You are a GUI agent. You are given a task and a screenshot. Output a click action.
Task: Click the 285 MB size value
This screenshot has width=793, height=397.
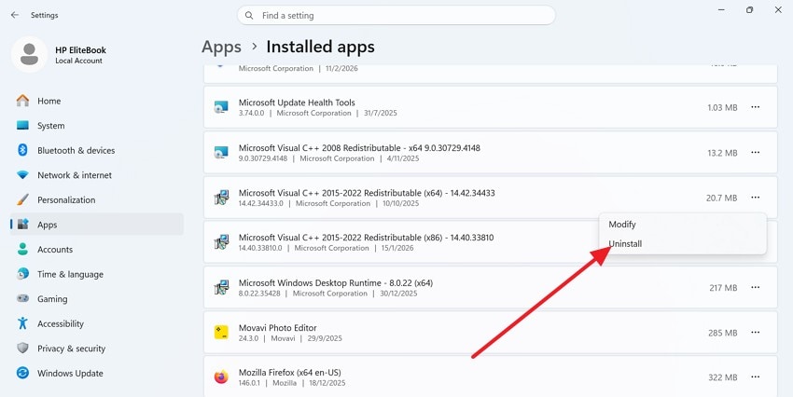point(723,333)
